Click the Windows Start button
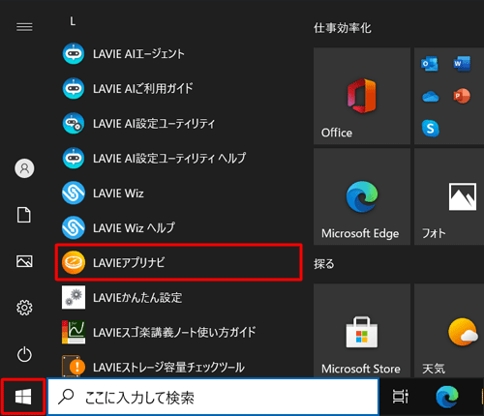Viewport: 484px width, 416px height. 23,397
